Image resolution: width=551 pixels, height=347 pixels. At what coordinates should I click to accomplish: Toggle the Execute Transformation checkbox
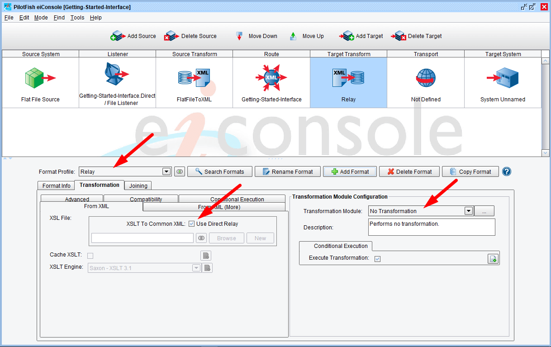[x=377, y=258]
